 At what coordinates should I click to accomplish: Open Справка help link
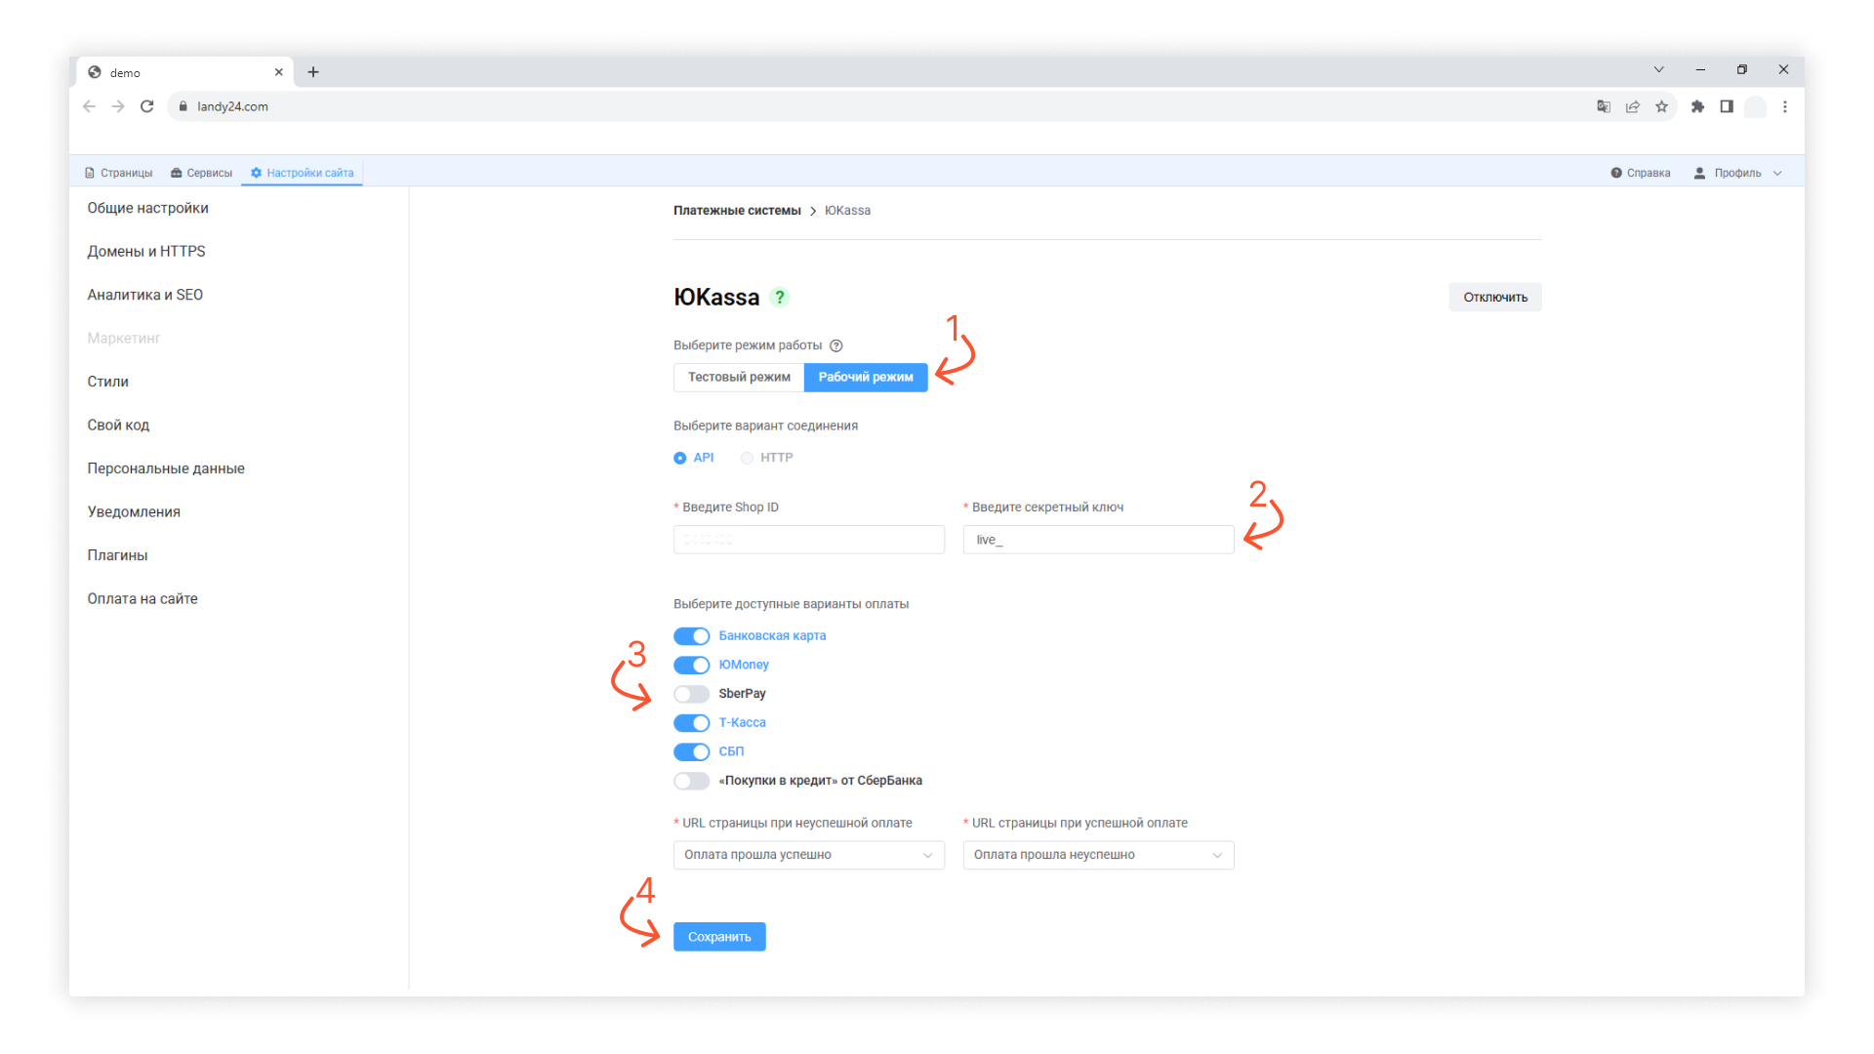pos(1641,173)
